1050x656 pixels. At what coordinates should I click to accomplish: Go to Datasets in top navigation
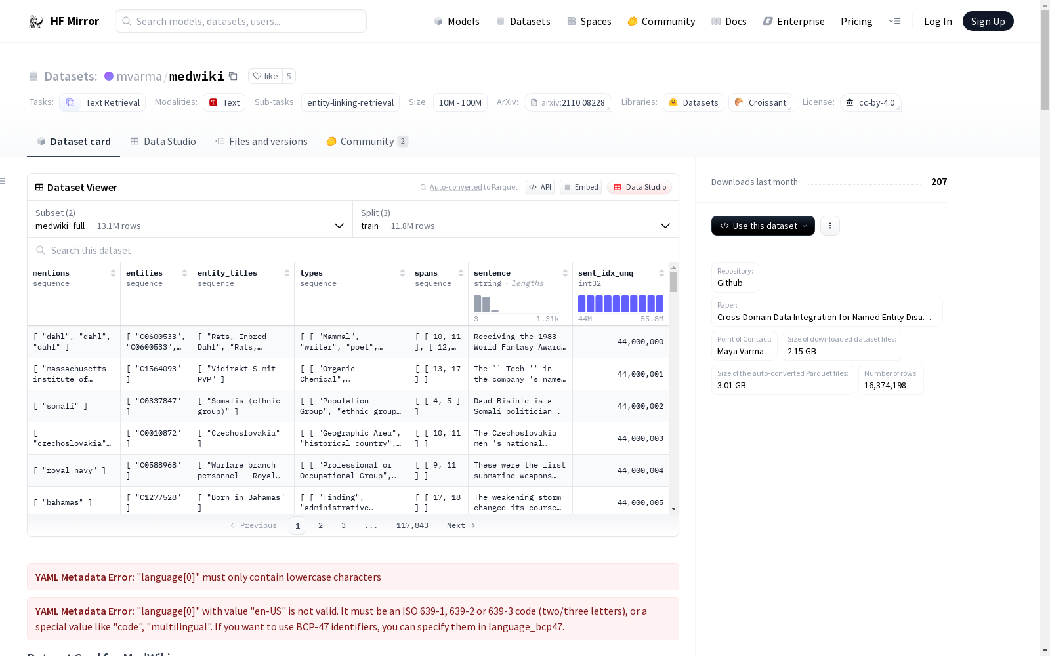[x=523, y=22]
